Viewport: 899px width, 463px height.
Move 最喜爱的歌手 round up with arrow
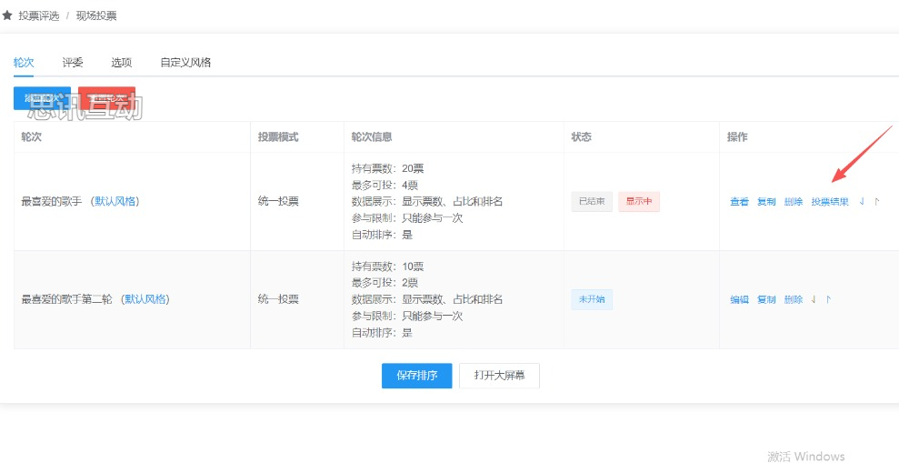click(877, 202)
